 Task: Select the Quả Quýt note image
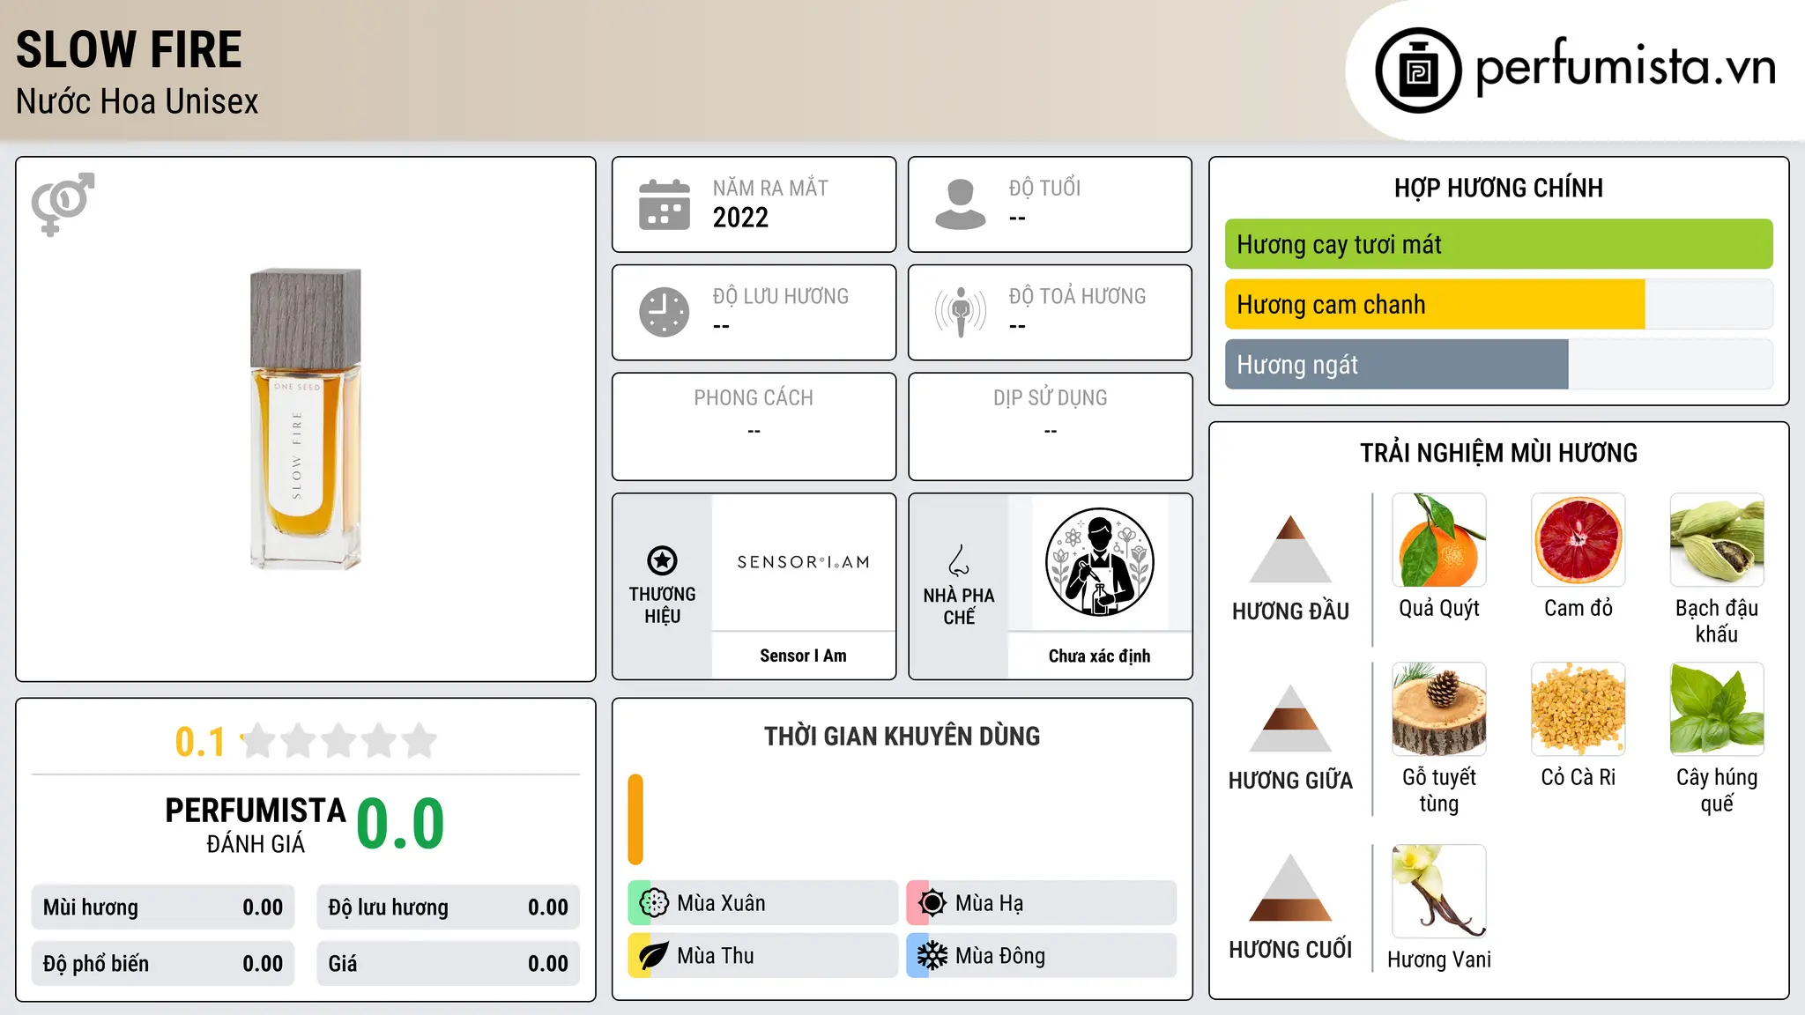click(1439, 540)
